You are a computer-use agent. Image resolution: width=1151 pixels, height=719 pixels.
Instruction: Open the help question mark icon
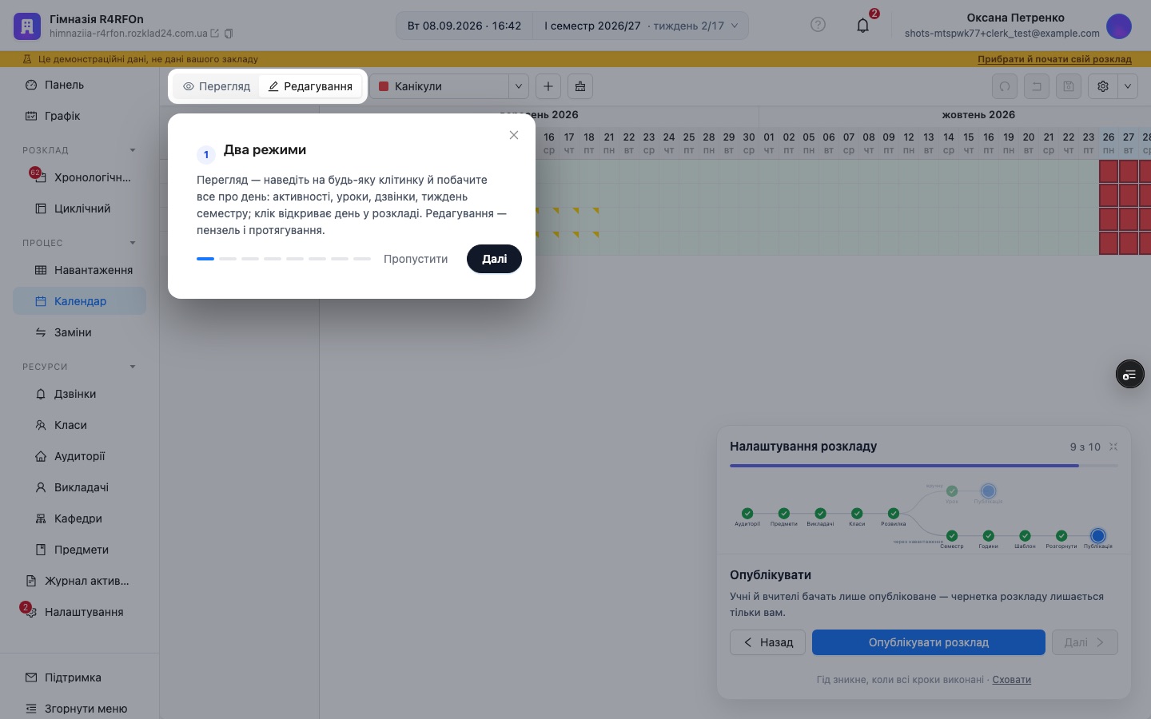point(818,25)
